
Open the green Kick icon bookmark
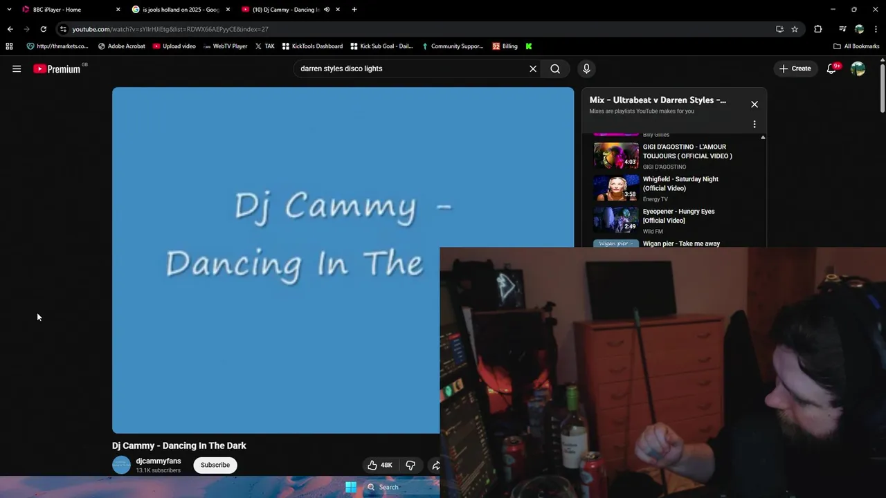(529, 46)
